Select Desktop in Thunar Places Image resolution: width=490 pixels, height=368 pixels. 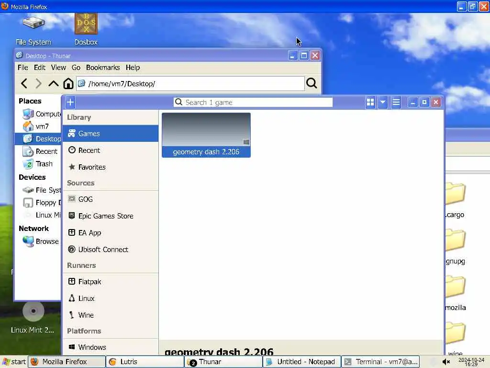click(38, 138)
